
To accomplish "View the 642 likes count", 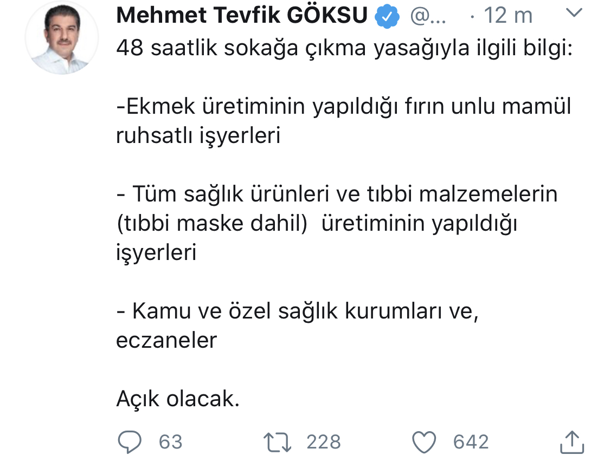I will (x=471, y=443).
